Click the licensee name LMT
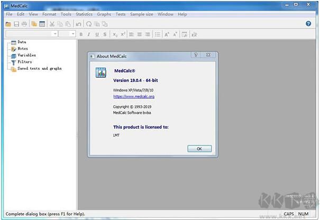Screen dimensions: 320x220 coord(116,135)
